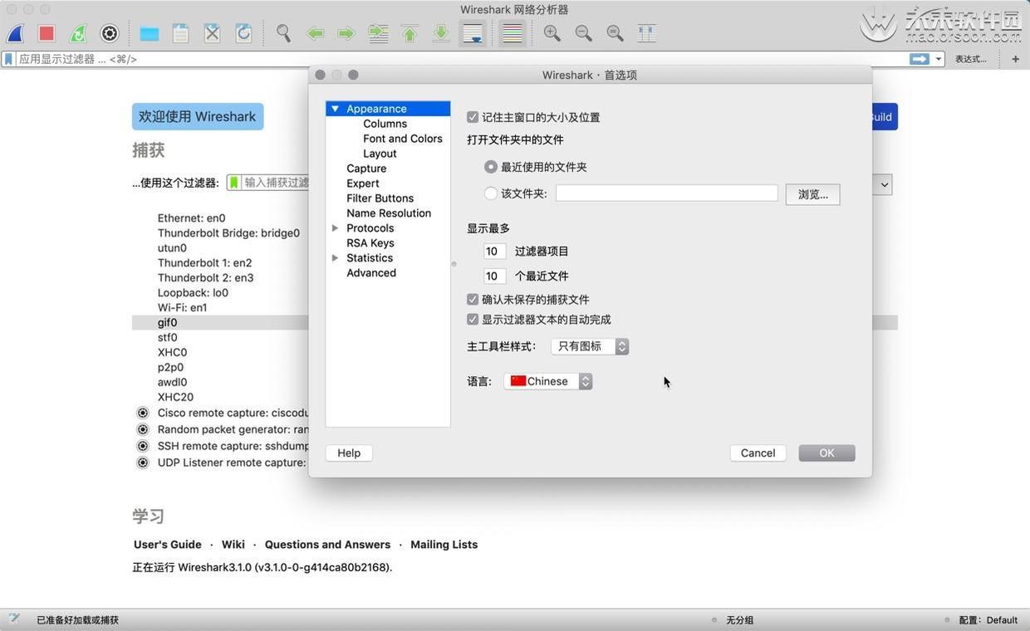Go back with the green left arrow
Viewport: 1030px width, 631px height.
(315, 33)
